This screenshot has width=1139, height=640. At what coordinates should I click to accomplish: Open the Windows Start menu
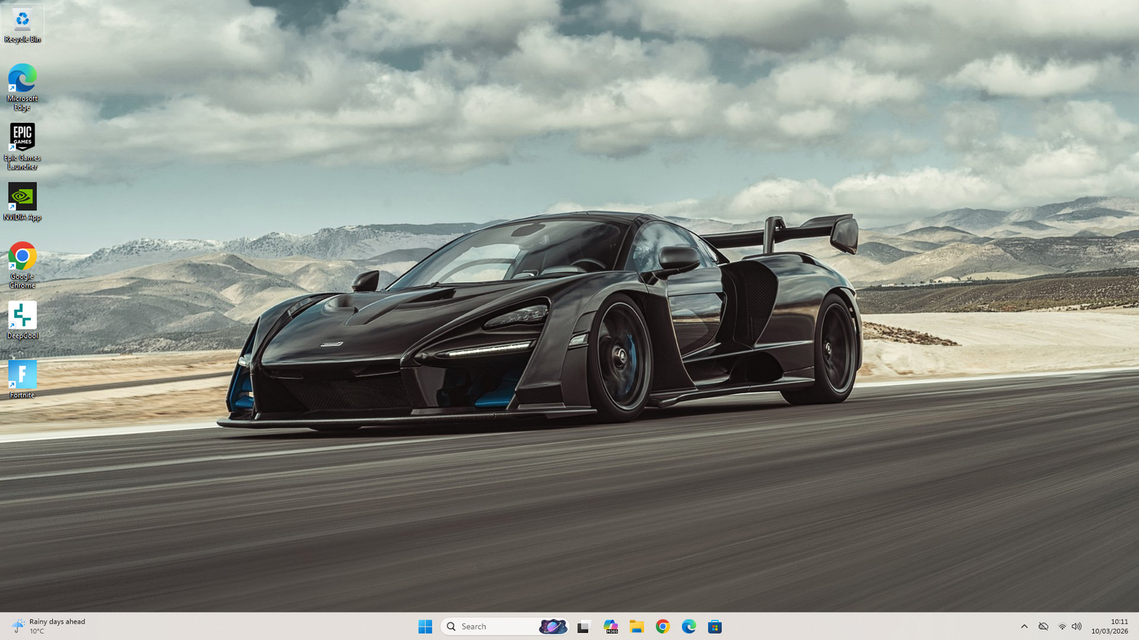click(425, 627)
